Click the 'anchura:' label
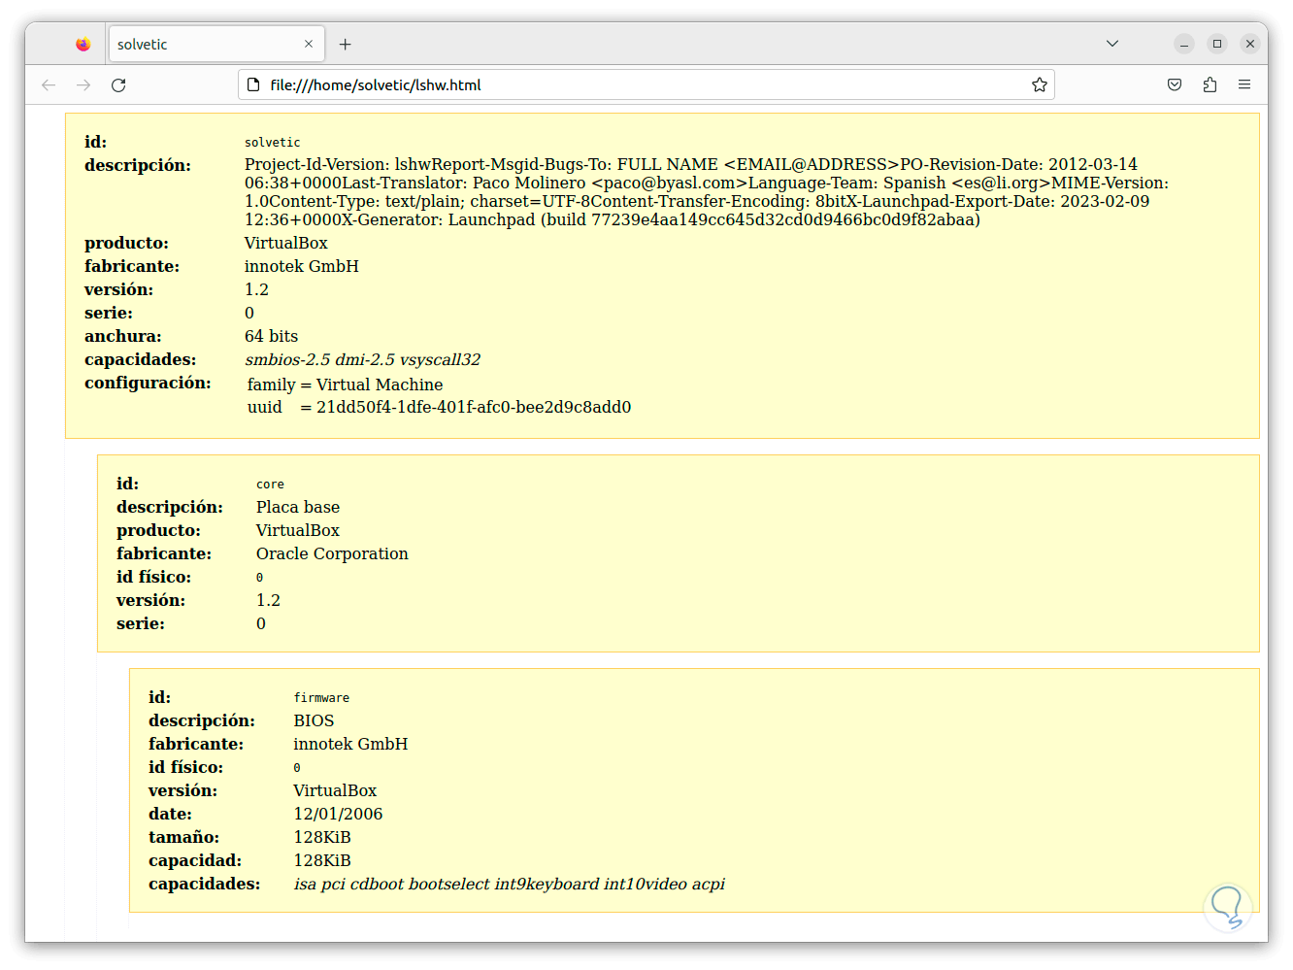 coord(123,336)
